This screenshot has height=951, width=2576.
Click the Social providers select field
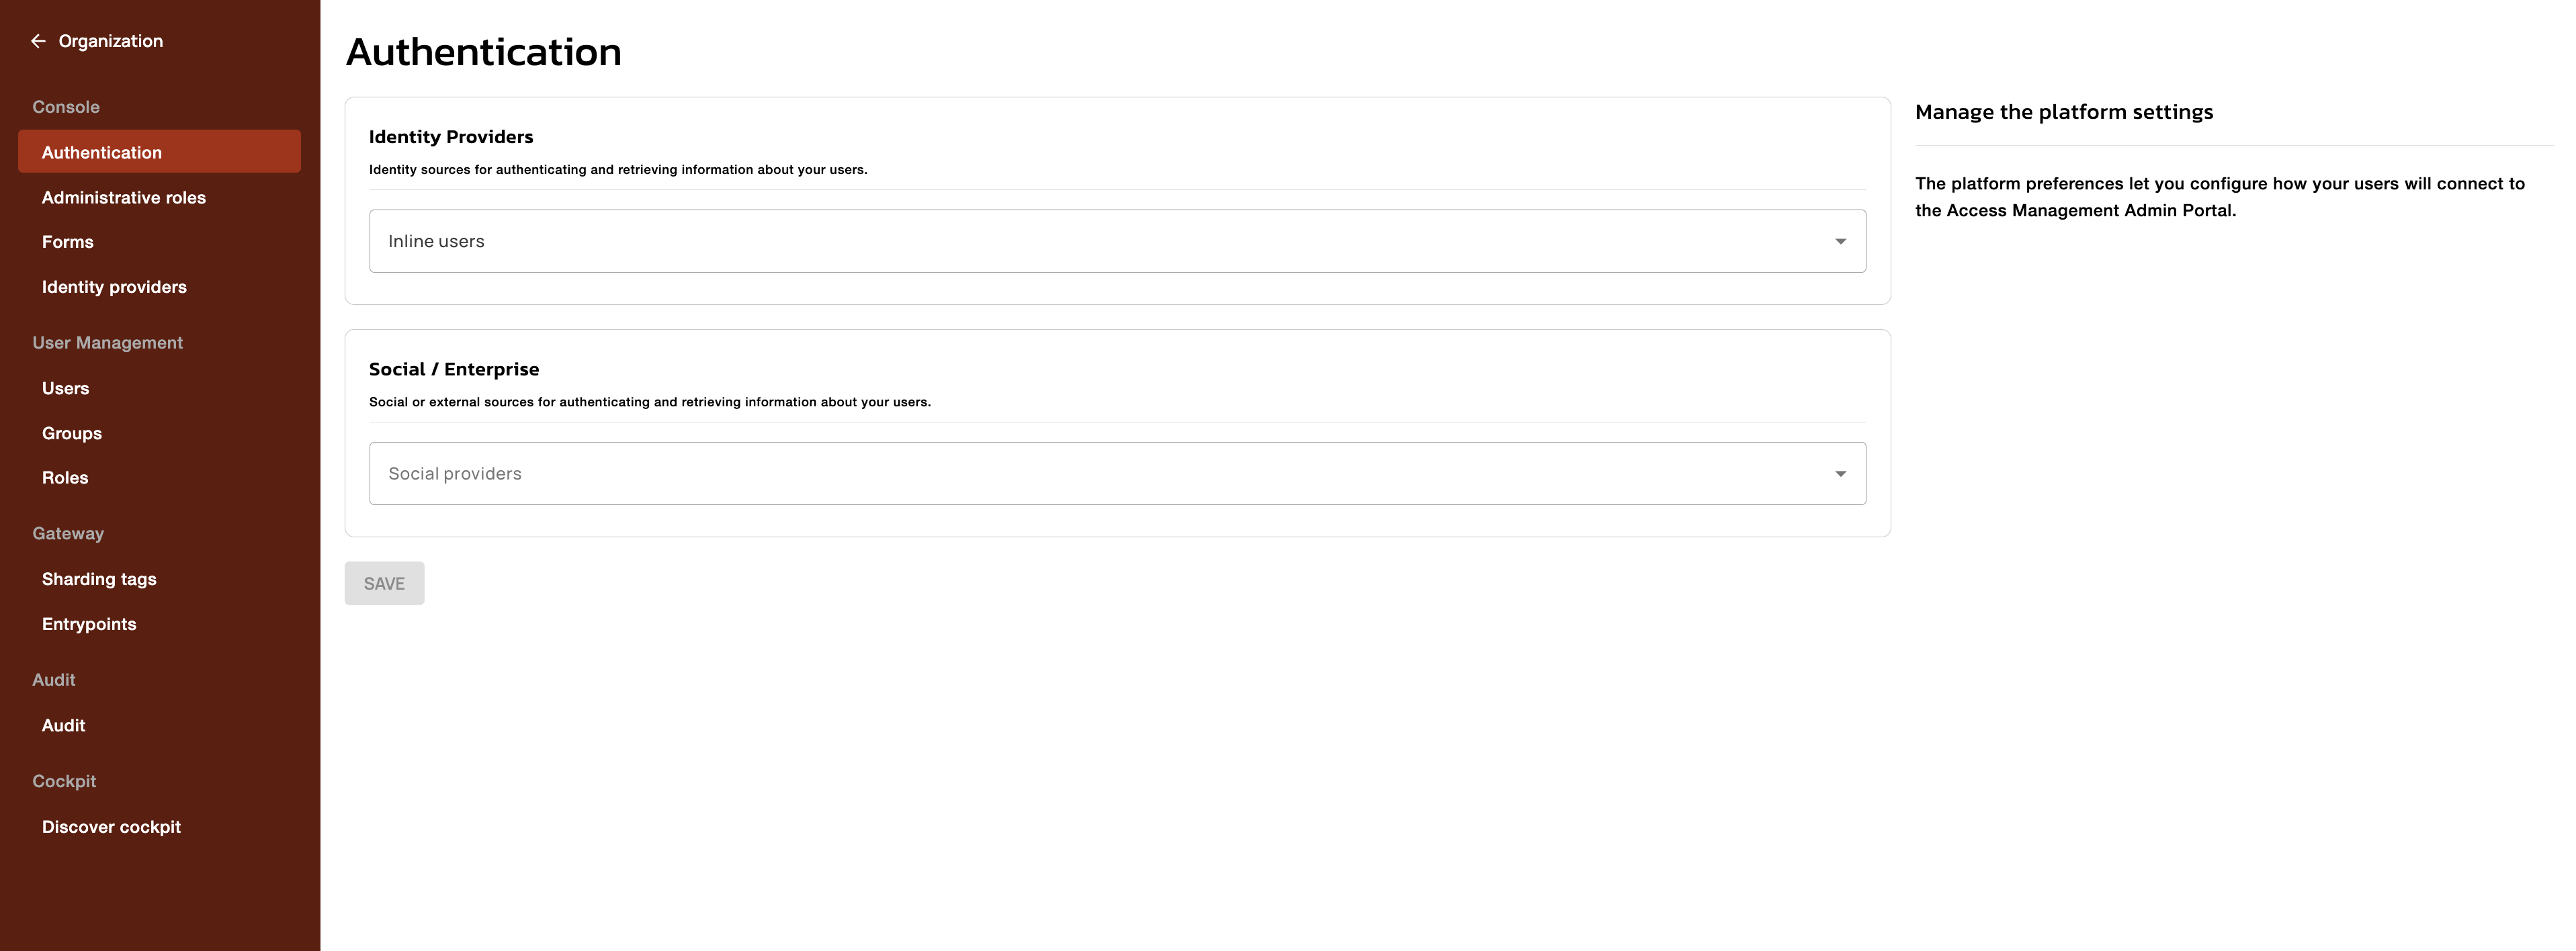(x=1100, y=474)
